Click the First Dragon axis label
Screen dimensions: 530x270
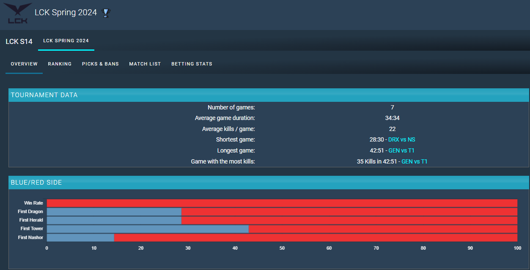click(x=30, y=212)
